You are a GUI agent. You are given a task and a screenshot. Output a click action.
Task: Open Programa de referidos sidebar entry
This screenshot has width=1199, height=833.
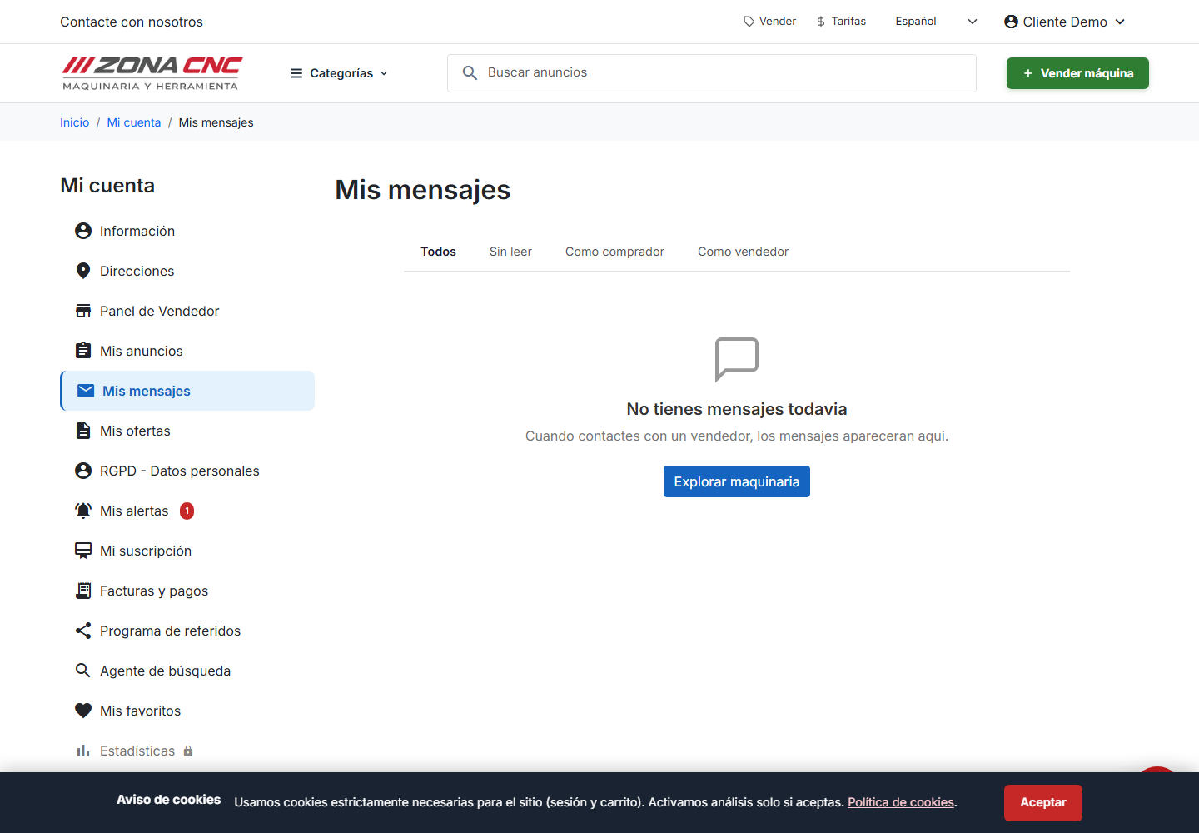[x=187, y=631]
